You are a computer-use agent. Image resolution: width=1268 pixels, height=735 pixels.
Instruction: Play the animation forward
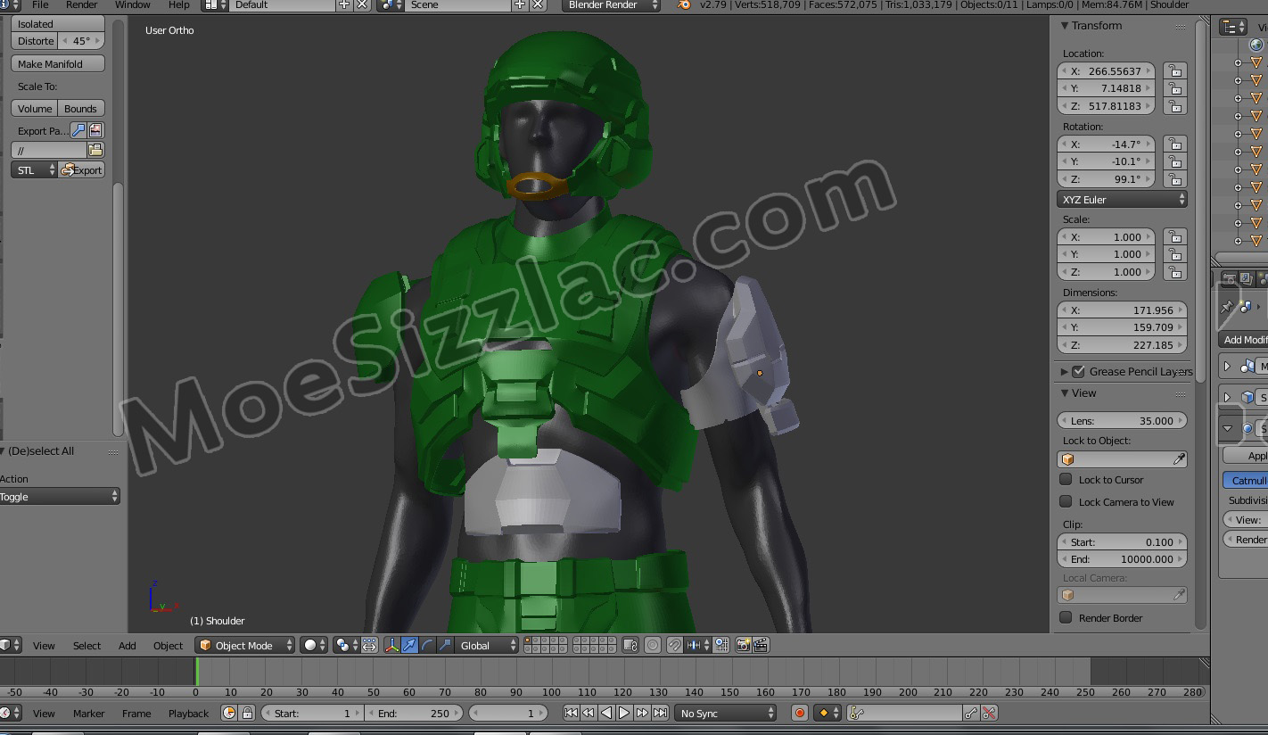coord(624,713)
